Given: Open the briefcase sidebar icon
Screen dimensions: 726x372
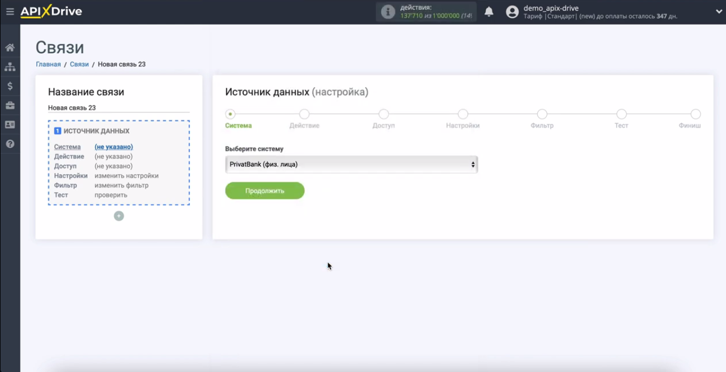Looking at the screenshot, I should coord(10,106).
